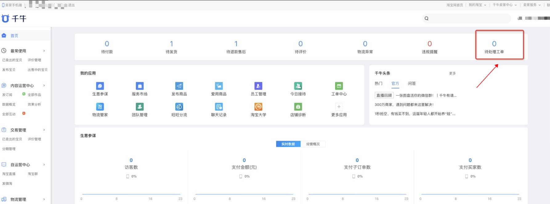
Task: Open the 生意参谋 app icon
Action: (x=100, y=86)
